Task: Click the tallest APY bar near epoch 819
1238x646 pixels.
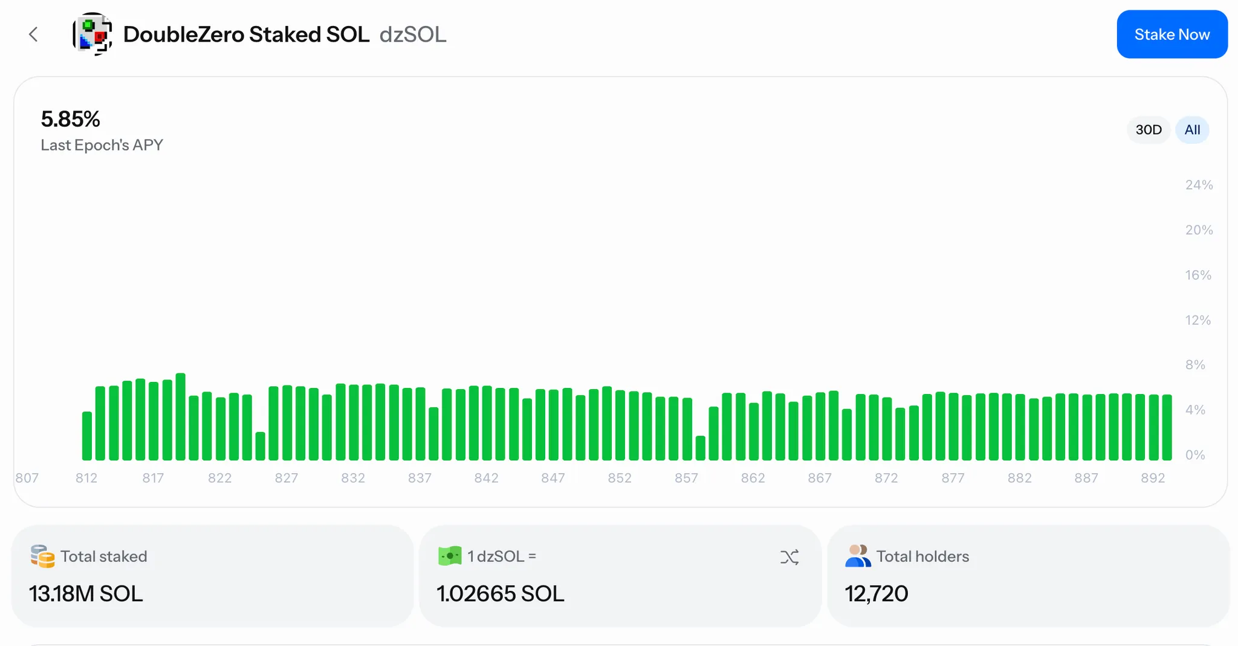Action: (x=180, y=417)
